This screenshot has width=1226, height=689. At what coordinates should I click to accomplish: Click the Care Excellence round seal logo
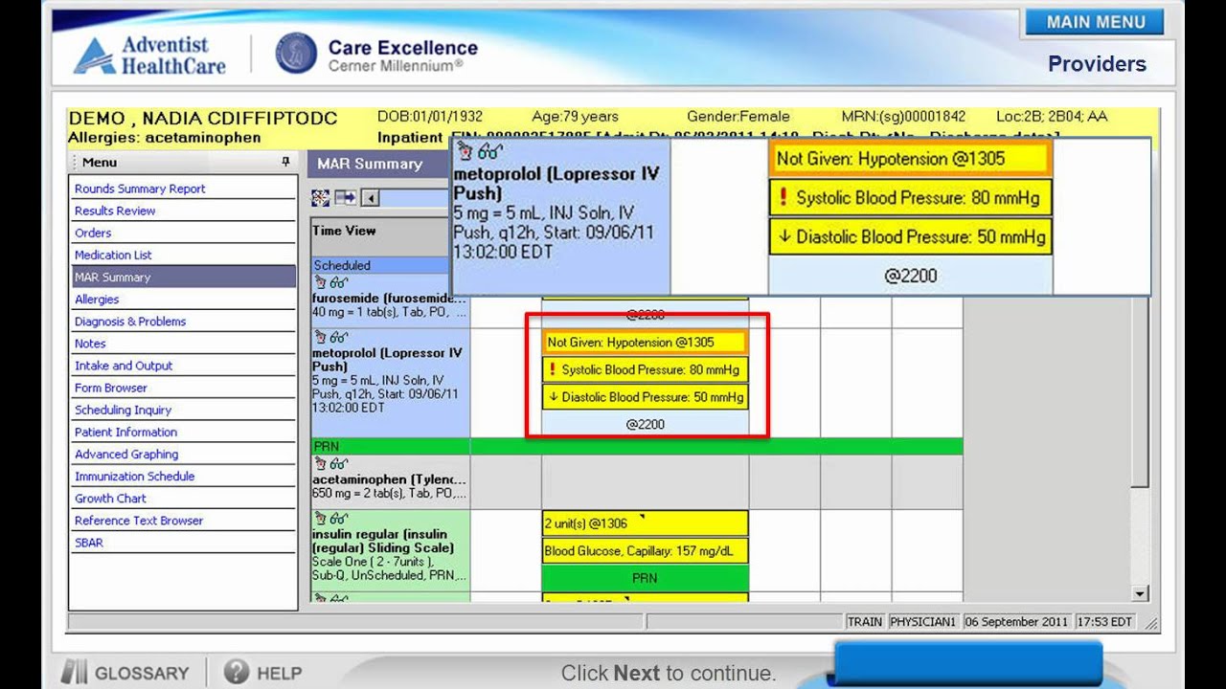pos(296,53)
